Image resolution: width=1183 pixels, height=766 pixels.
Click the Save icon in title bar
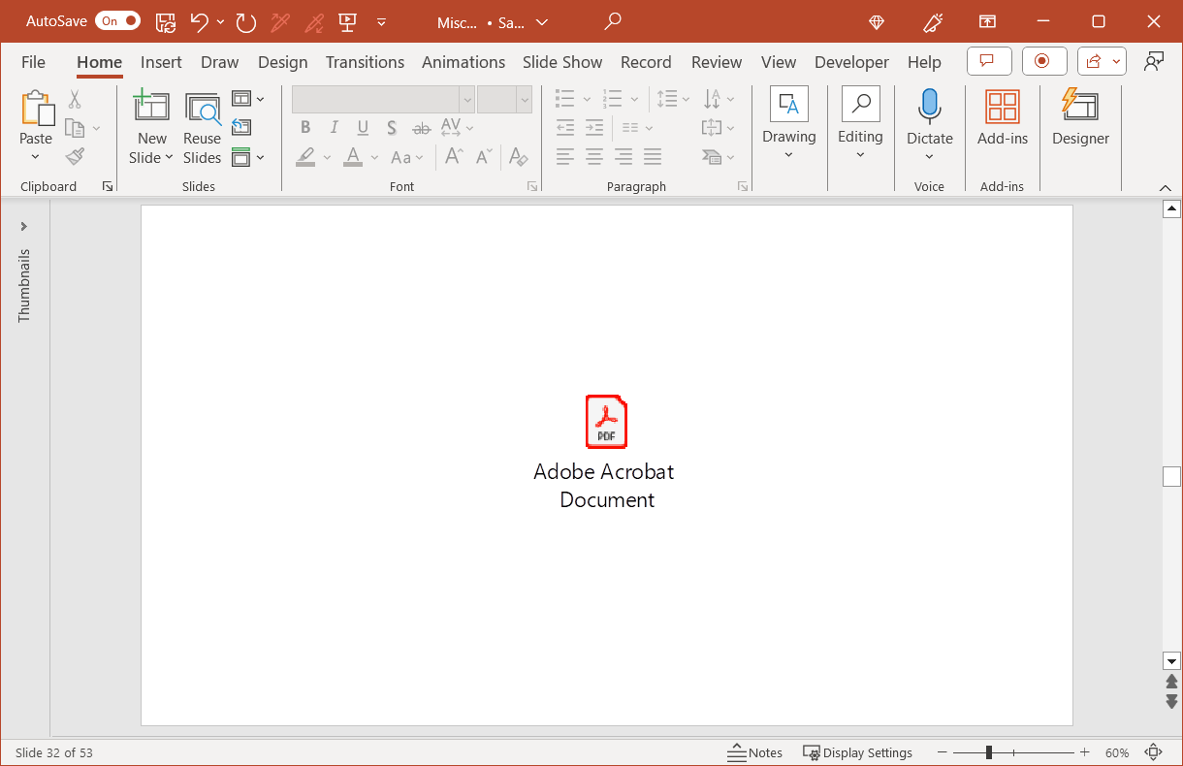coord(166,21)
